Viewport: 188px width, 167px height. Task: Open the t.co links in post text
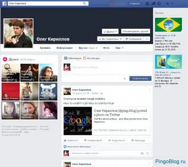tap(89, 103)
